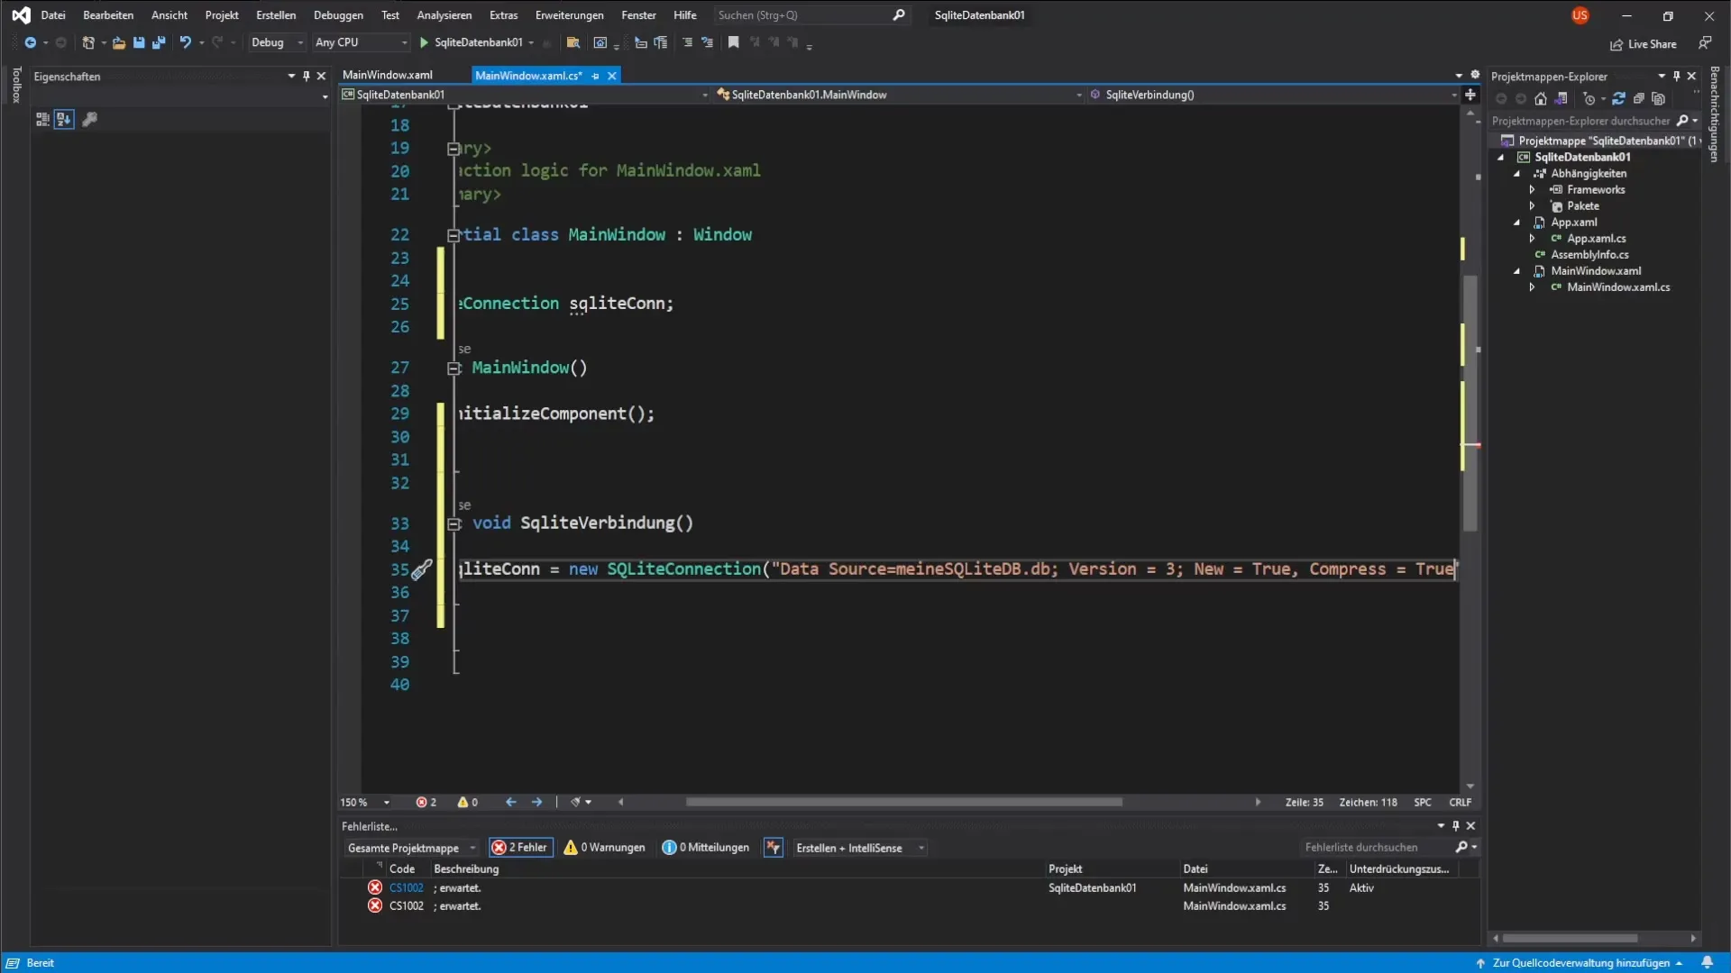
Task: Open the Datei menu
Action: [53, 15]
